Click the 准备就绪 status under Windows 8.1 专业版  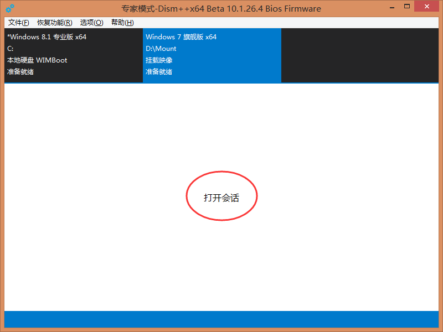pyautogui.click(x=20, y=72)
